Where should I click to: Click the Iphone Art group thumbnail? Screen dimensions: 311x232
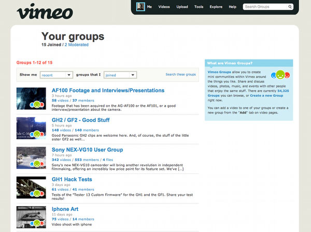tap(31, 217)
